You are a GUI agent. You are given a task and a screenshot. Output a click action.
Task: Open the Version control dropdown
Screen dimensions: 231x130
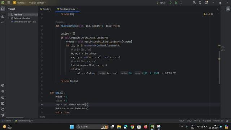pyautogui.click(x=38, y=3)
